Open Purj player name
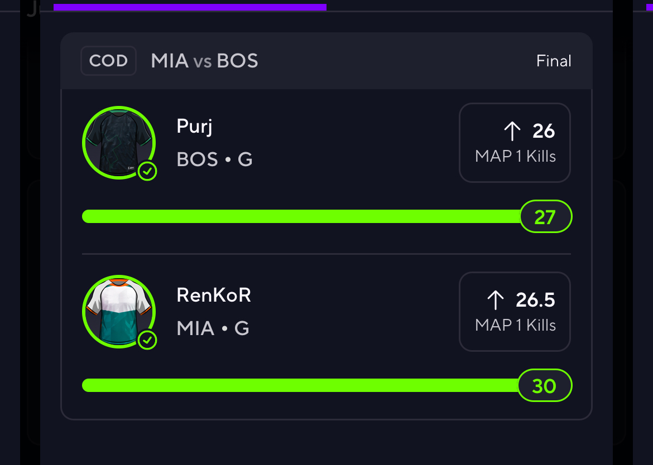653x465 pixels. click(x=194, y=127)
